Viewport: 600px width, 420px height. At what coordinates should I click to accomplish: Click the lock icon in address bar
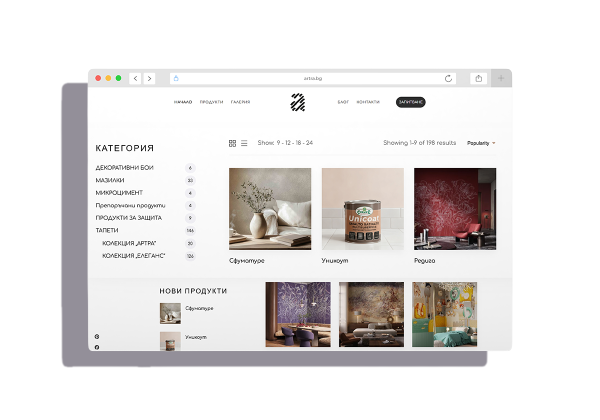(176, 78)
